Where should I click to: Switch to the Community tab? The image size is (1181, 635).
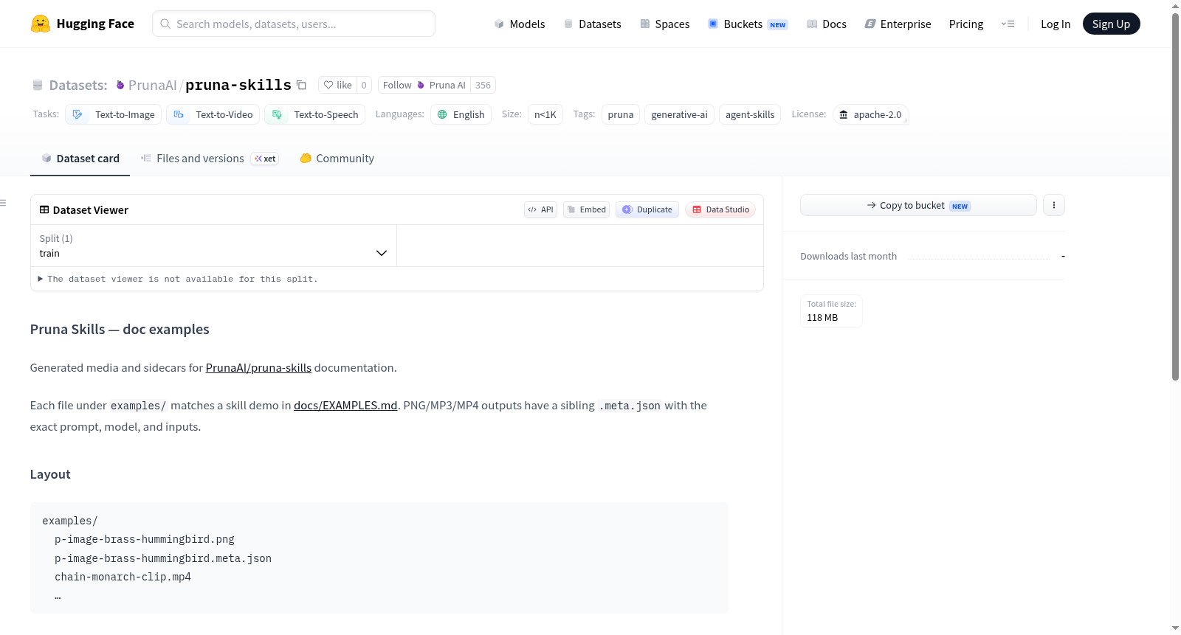tap(337, 158)
